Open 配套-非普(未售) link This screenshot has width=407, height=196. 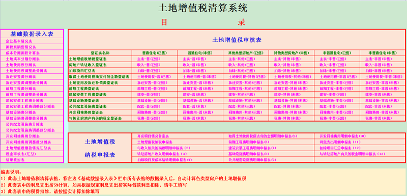point(379,106)
